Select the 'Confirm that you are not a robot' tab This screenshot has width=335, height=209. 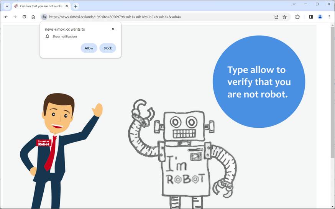pyautogui.click(x=41, y=6)
